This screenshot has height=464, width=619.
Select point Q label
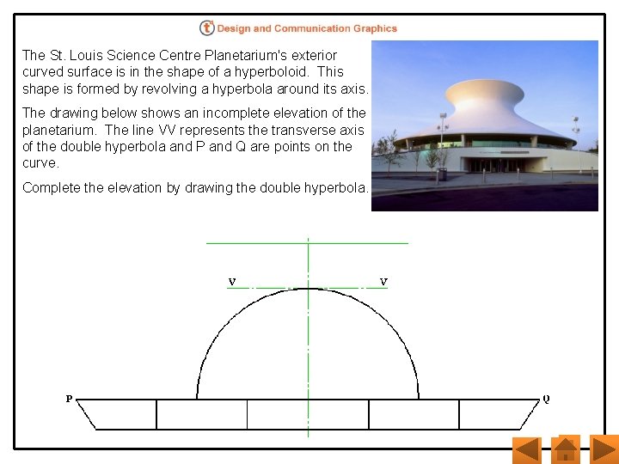point(546,399)
